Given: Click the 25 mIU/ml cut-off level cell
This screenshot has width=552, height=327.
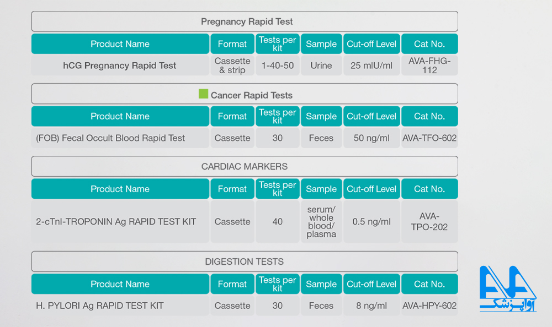Looking at the screenshot, I should pyautogui.click(x=371, y=66).
